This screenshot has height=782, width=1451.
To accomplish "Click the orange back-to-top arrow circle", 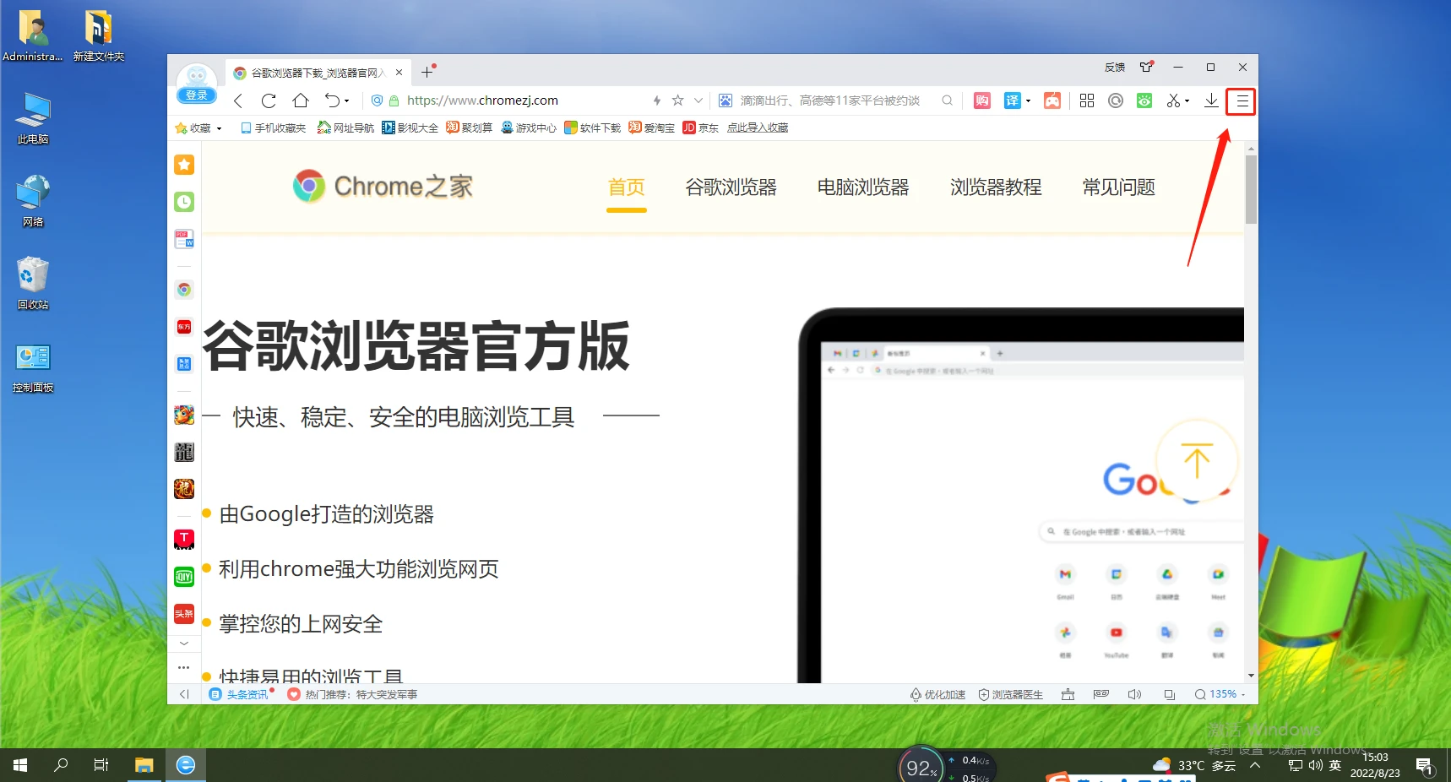I will 1197,461.
